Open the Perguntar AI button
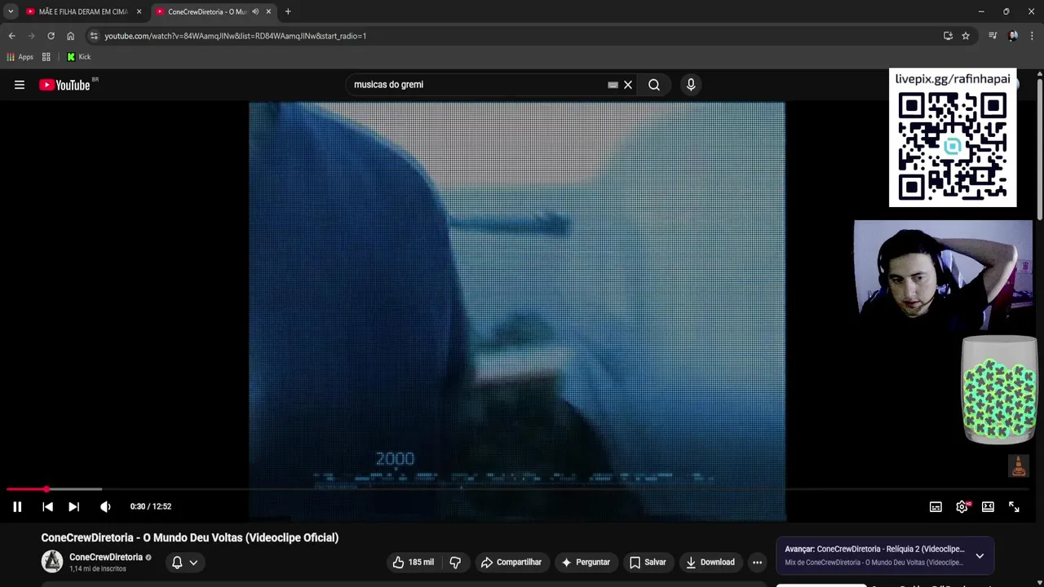The height and width of the screenshot is (587, 1044). point(586,562)
